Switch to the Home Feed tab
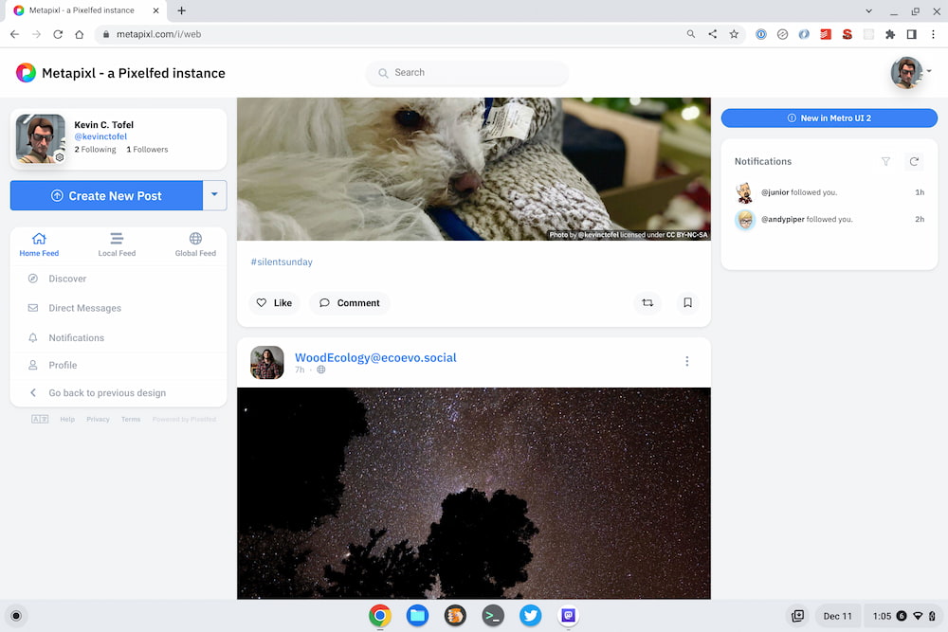Image resolution: width=948 pixels, height=632 pixels. [39, 244]
